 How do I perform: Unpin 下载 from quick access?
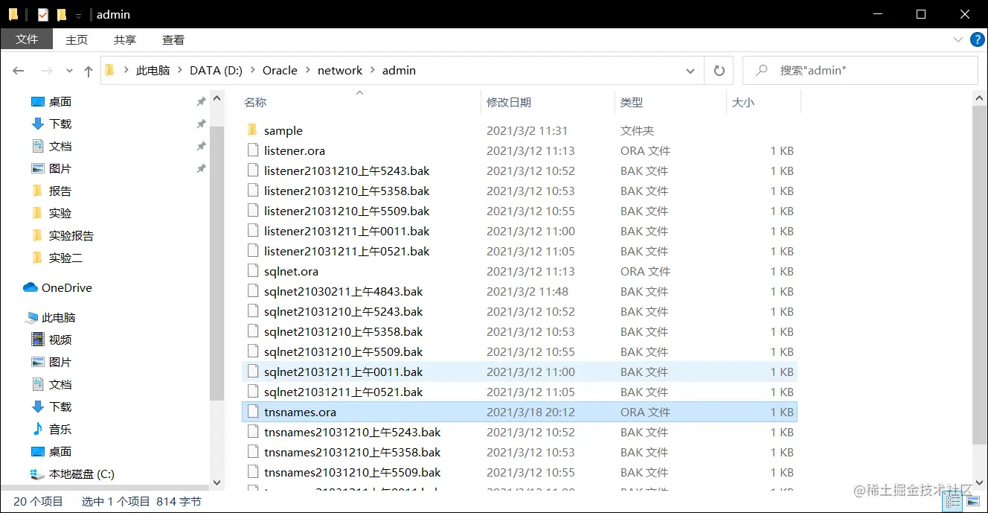(201, 124)
